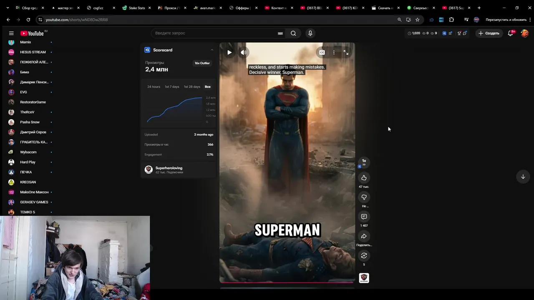Open the YouTube hamburger guide menu
534x300 pixels.
11,33
